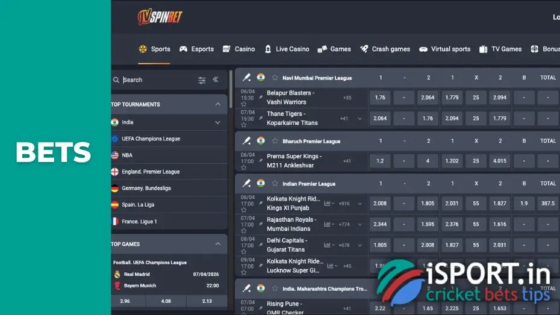The width and height of the screenshot is (560, 315).
Task: Select Spain La Liga tournament
Action: [169, 205]
